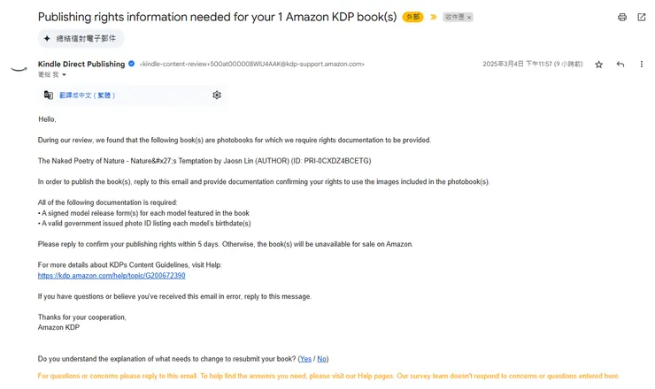Open the KDP help topic G200672390 link
Image resolution: width=655 pixels, height=389 pixels.
pyautogui.click(x=112, y=276)
